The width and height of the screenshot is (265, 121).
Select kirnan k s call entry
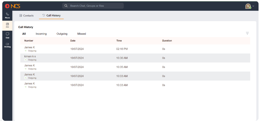click(x=135, y=58)
